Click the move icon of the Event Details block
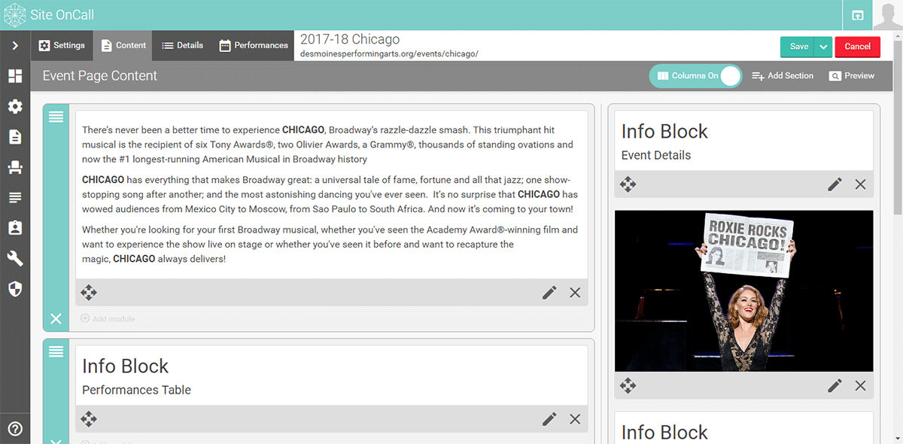 (x=628, y=184)
